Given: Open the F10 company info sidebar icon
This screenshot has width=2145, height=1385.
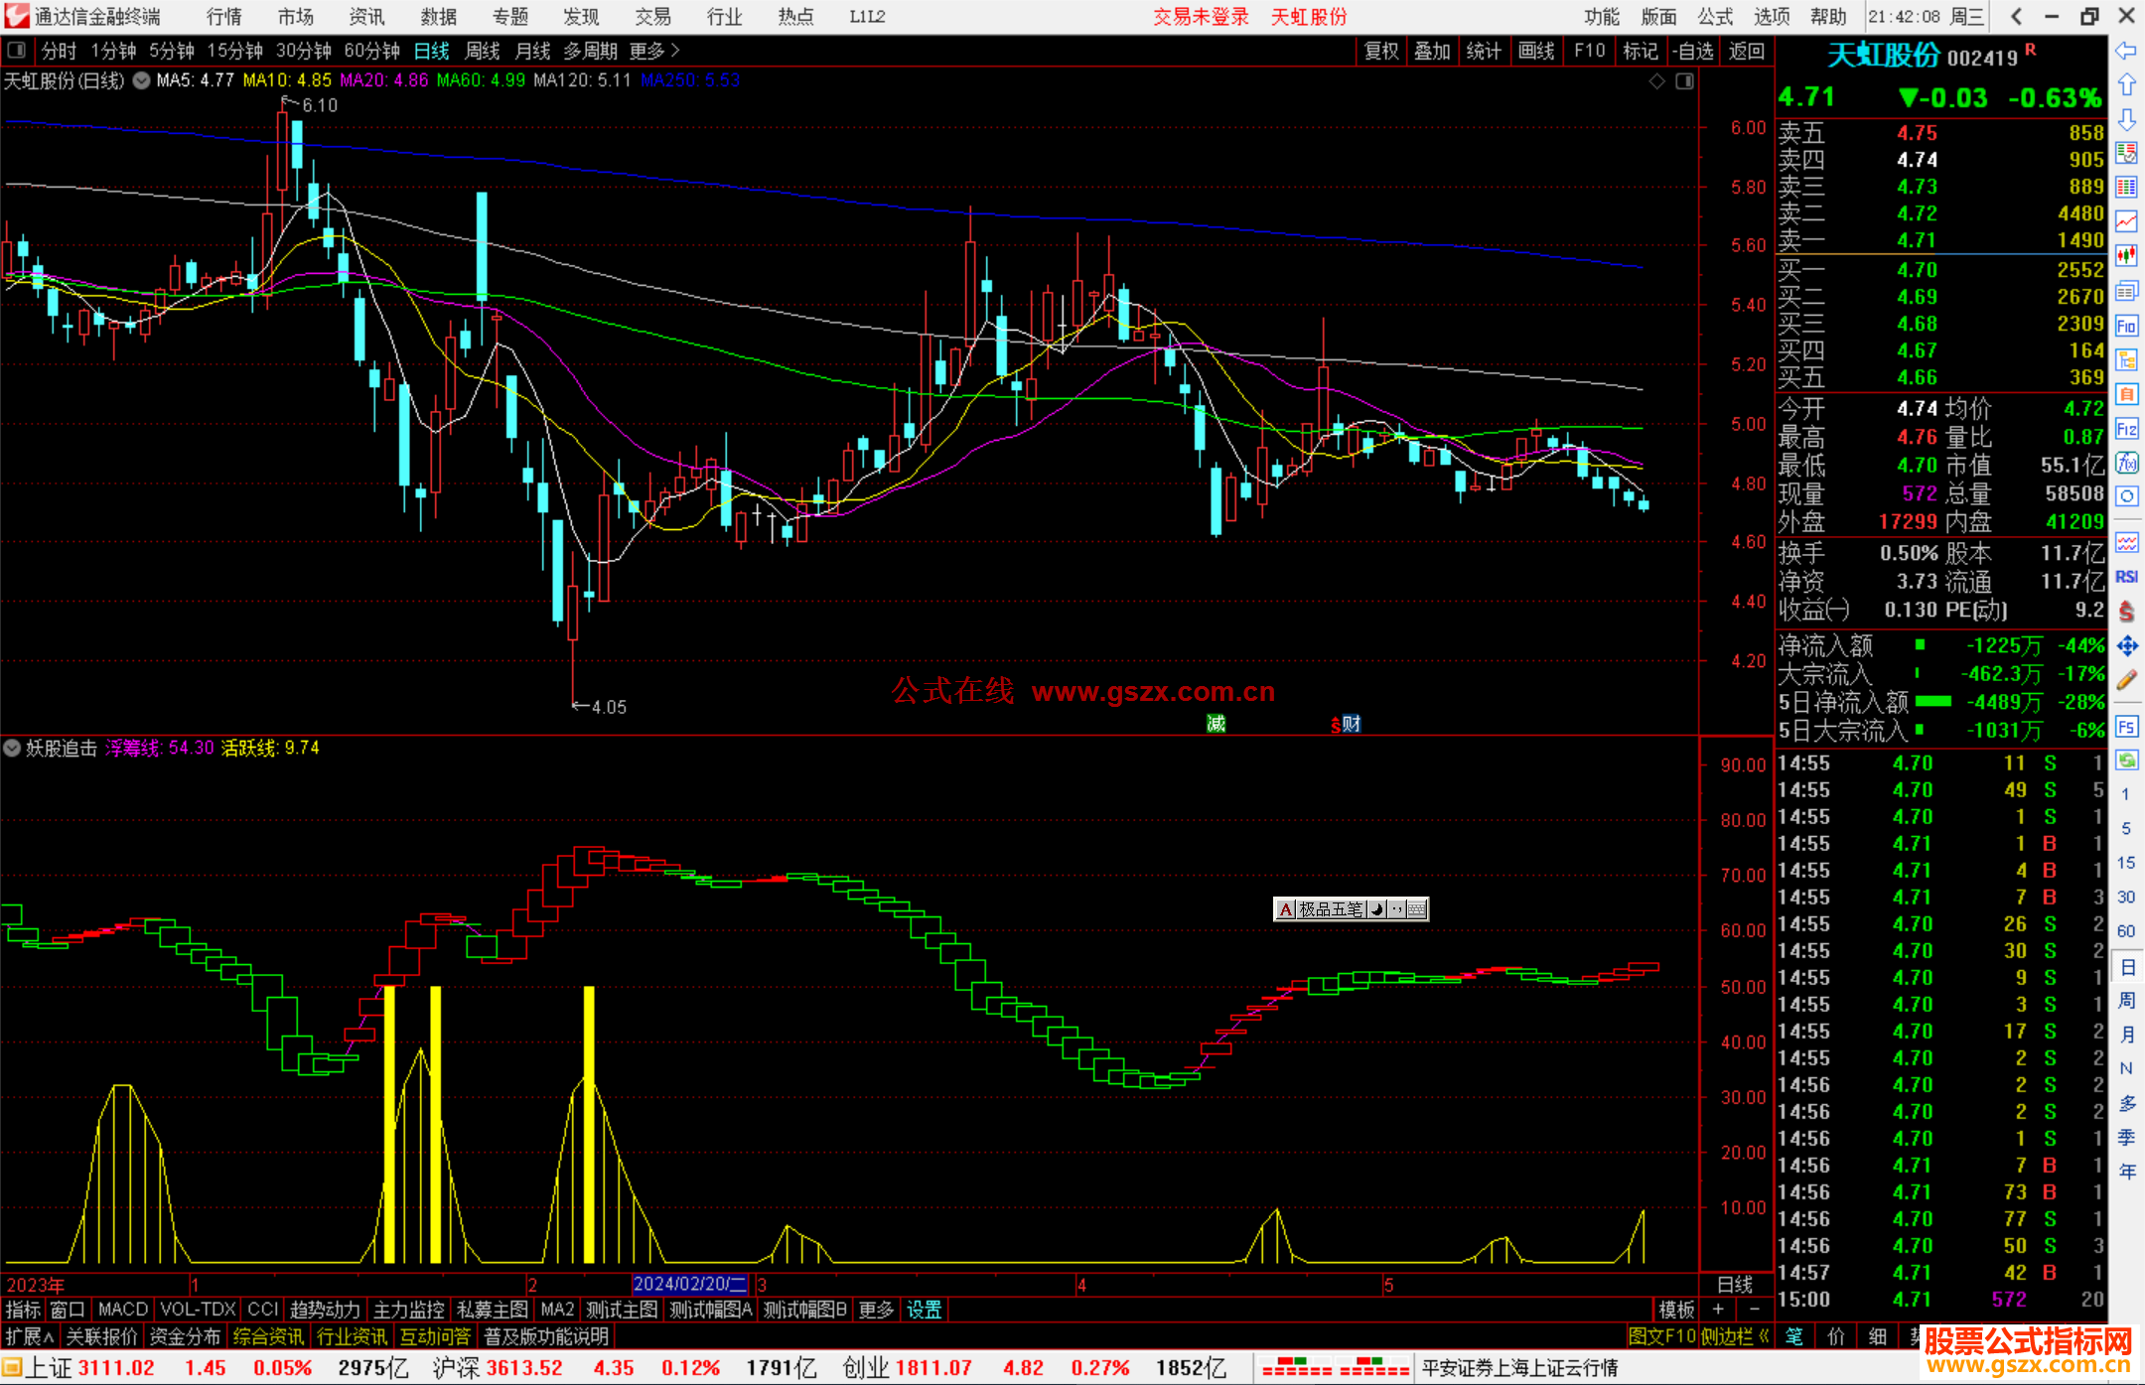Looking at the screenshot, I should pyautogui.click(x=2126, y=326).
